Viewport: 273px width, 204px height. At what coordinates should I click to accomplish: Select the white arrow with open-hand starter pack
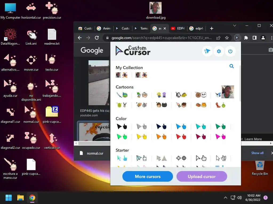220,158
